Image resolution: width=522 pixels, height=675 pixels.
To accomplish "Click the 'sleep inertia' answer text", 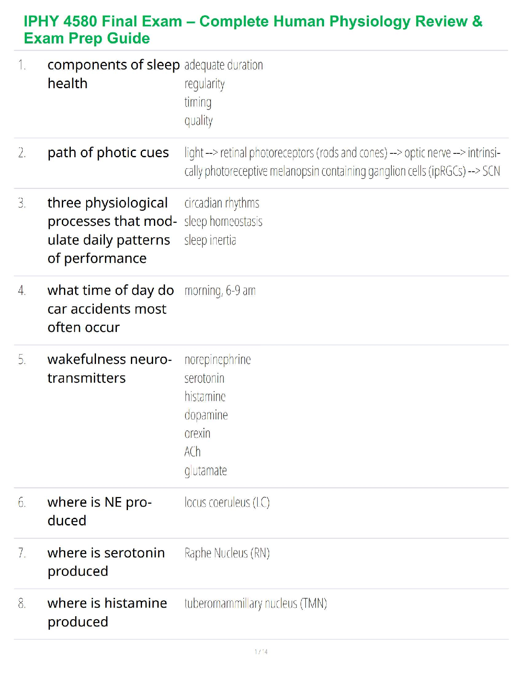I will tap(210, 240).
